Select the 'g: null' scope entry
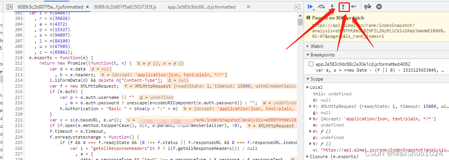This screenshot has width=449, height=160. tap(322, 113)
